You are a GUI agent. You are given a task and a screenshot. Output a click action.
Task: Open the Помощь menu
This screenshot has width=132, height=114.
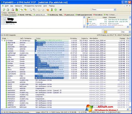[52, 6]
